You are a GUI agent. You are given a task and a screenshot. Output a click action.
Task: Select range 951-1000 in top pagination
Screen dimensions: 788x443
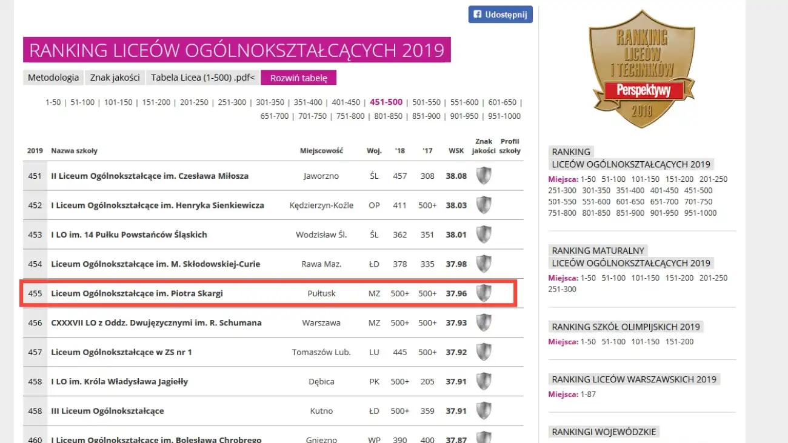tap(504, 116)
